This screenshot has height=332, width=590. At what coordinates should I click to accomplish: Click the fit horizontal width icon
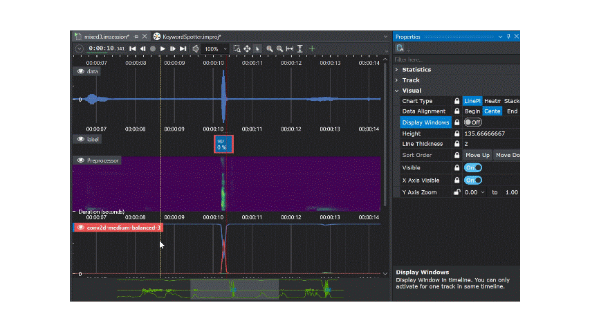click(x=290, y=49)
